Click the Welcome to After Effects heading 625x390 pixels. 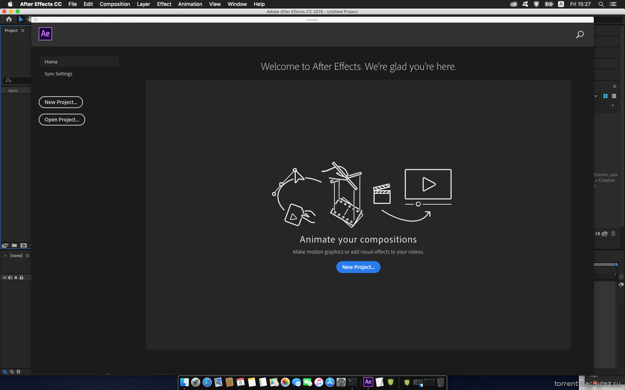(x=358, y=66)
